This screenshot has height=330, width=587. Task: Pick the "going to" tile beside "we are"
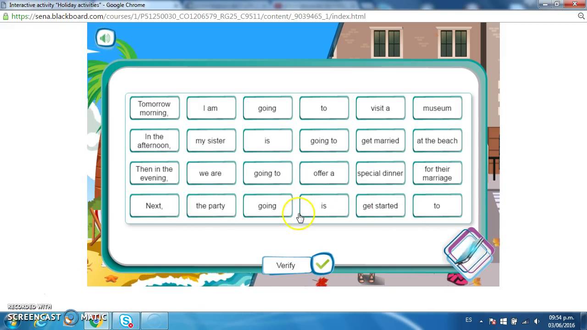tap(267, 173)
